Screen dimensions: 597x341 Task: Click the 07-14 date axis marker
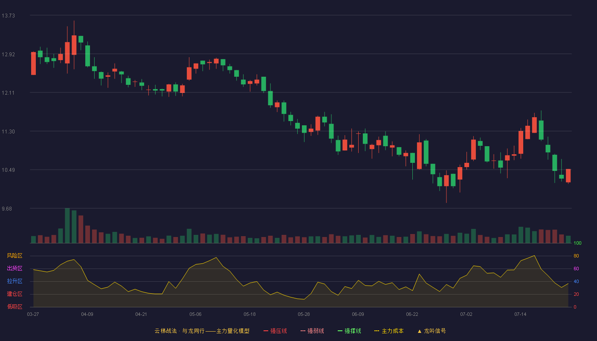tap(520, 314)
